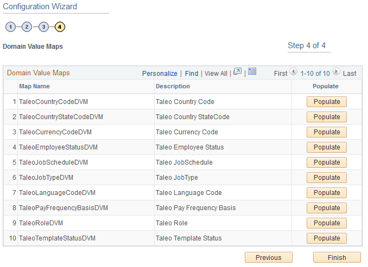Click Taleo Pay Frequency Basis description

pyautogui.click(x=196, y=208)
